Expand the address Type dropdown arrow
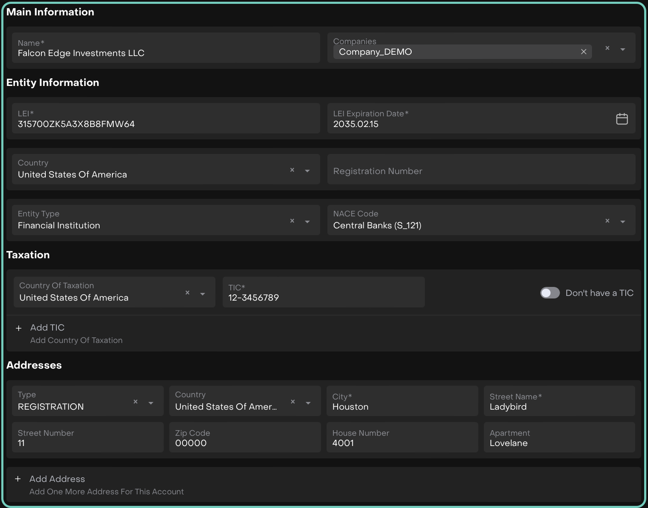The width and height of the screenshot is (648, 508). [x=151, y=403]
